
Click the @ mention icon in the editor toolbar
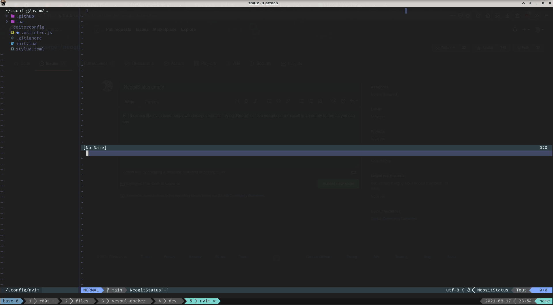pyautogui.click(x=334, y=101)
